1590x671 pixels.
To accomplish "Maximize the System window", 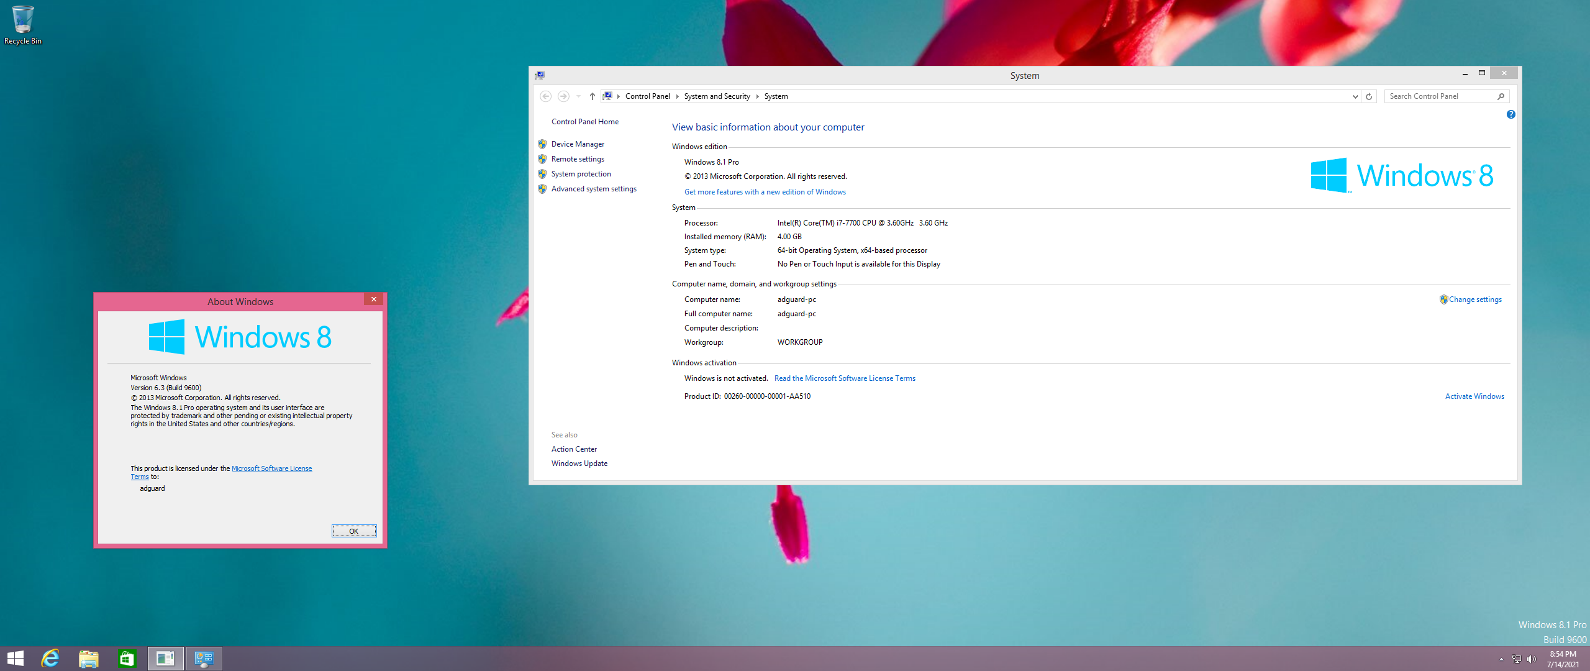I will click(x=1481, y=73).
